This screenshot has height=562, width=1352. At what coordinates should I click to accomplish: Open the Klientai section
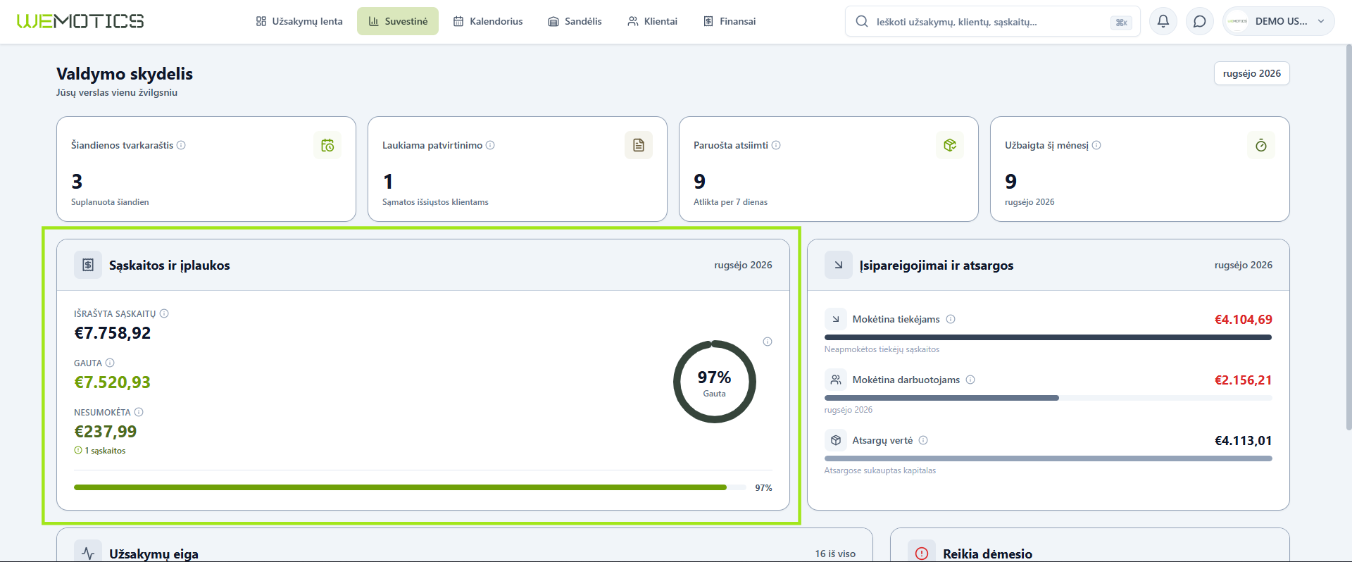pos(653,21)
